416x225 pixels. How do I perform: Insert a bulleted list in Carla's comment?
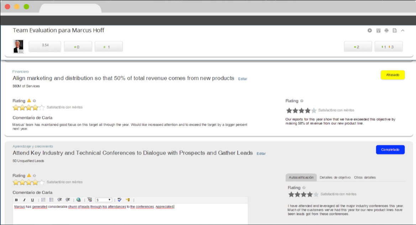click(51, 200)
